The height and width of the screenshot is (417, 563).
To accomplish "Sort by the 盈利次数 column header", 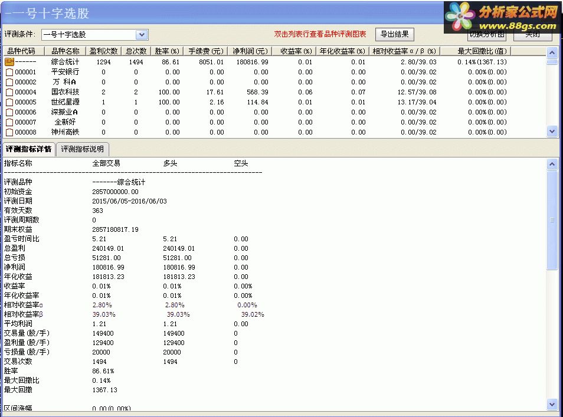I will click(x=104, y=51).
